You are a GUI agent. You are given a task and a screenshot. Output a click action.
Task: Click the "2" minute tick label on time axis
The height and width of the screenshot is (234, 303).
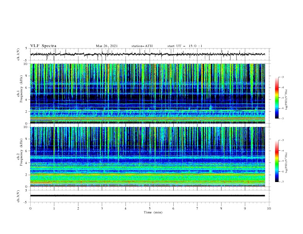(x=78, y=208)
